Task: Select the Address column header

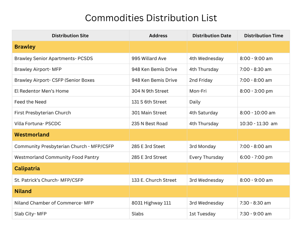Action: (x=158, y=36)
